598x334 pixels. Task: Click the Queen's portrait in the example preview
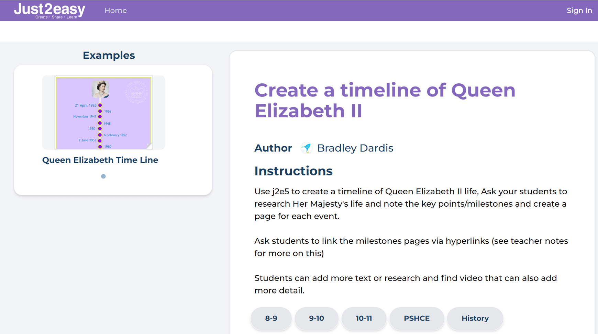coord(100,88)
